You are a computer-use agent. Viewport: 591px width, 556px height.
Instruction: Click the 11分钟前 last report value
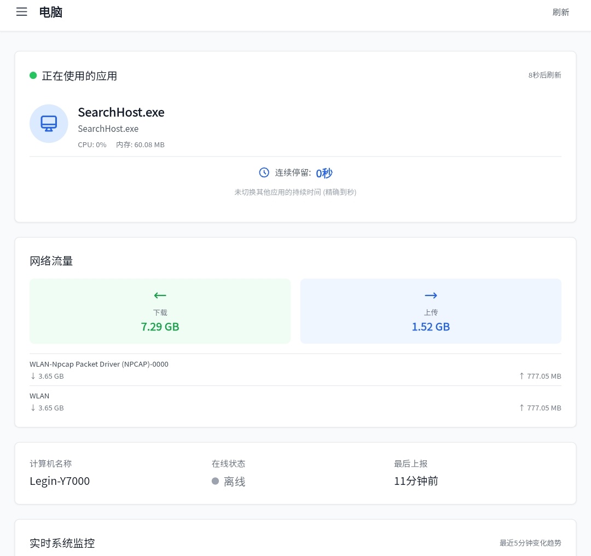pos(416,481)
